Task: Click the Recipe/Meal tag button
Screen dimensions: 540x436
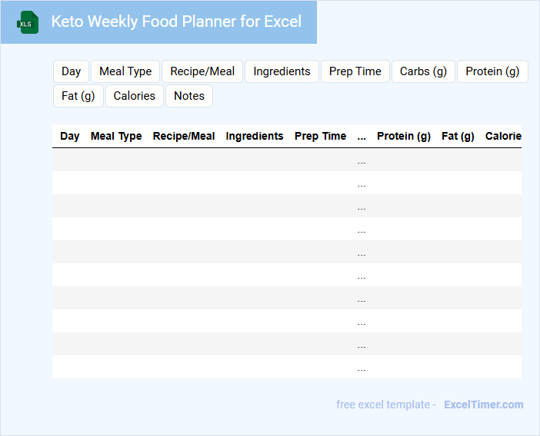Action: pyautogui.click(x=202, y=71)
